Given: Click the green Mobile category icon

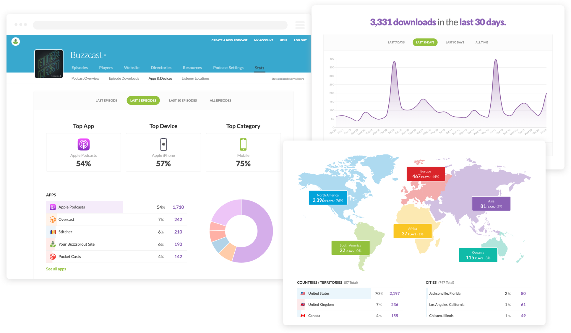Looking at the screenshot, I should coord(243,144).
